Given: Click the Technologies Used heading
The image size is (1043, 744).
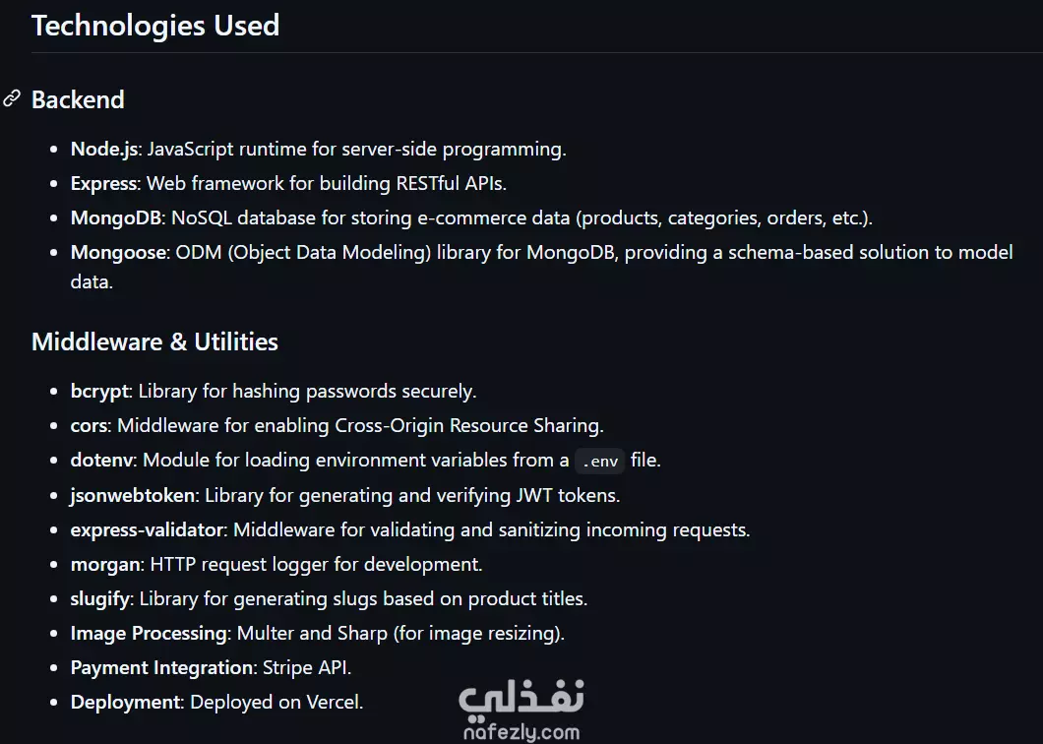Looking at the screenshot, I should (x=155, y=26).
